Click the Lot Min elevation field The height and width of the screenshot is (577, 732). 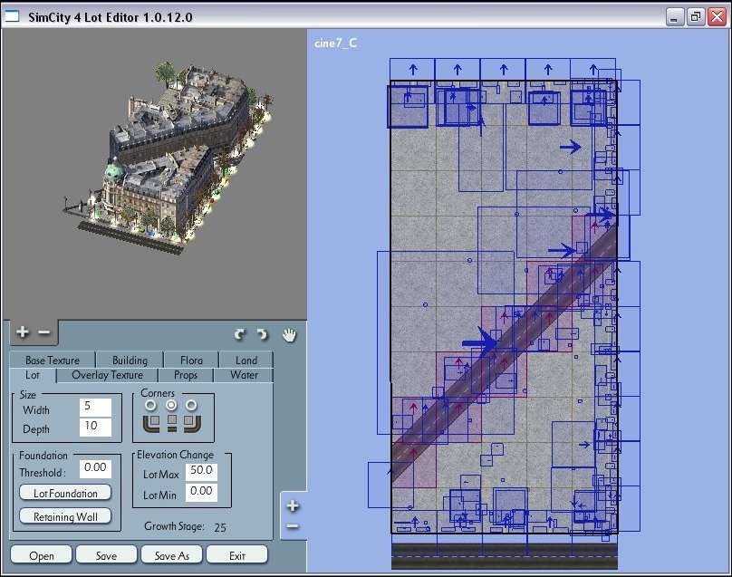pos(201,492)
